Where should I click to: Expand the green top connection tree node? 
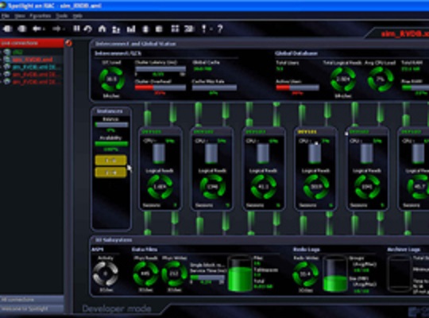click(x=2, y=52)
